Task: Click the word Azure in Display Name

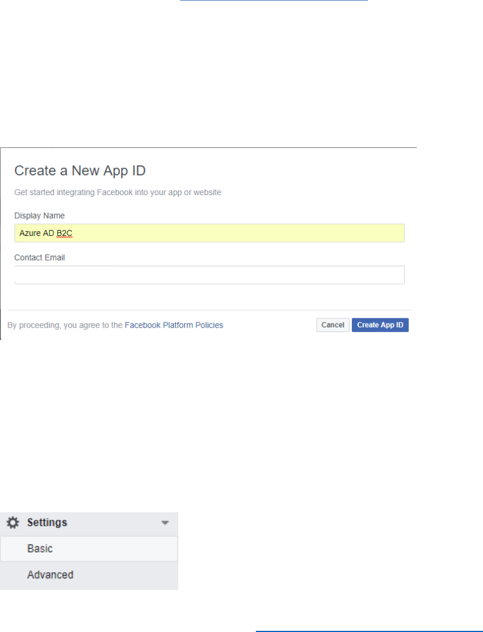Action: pos(29,233)
